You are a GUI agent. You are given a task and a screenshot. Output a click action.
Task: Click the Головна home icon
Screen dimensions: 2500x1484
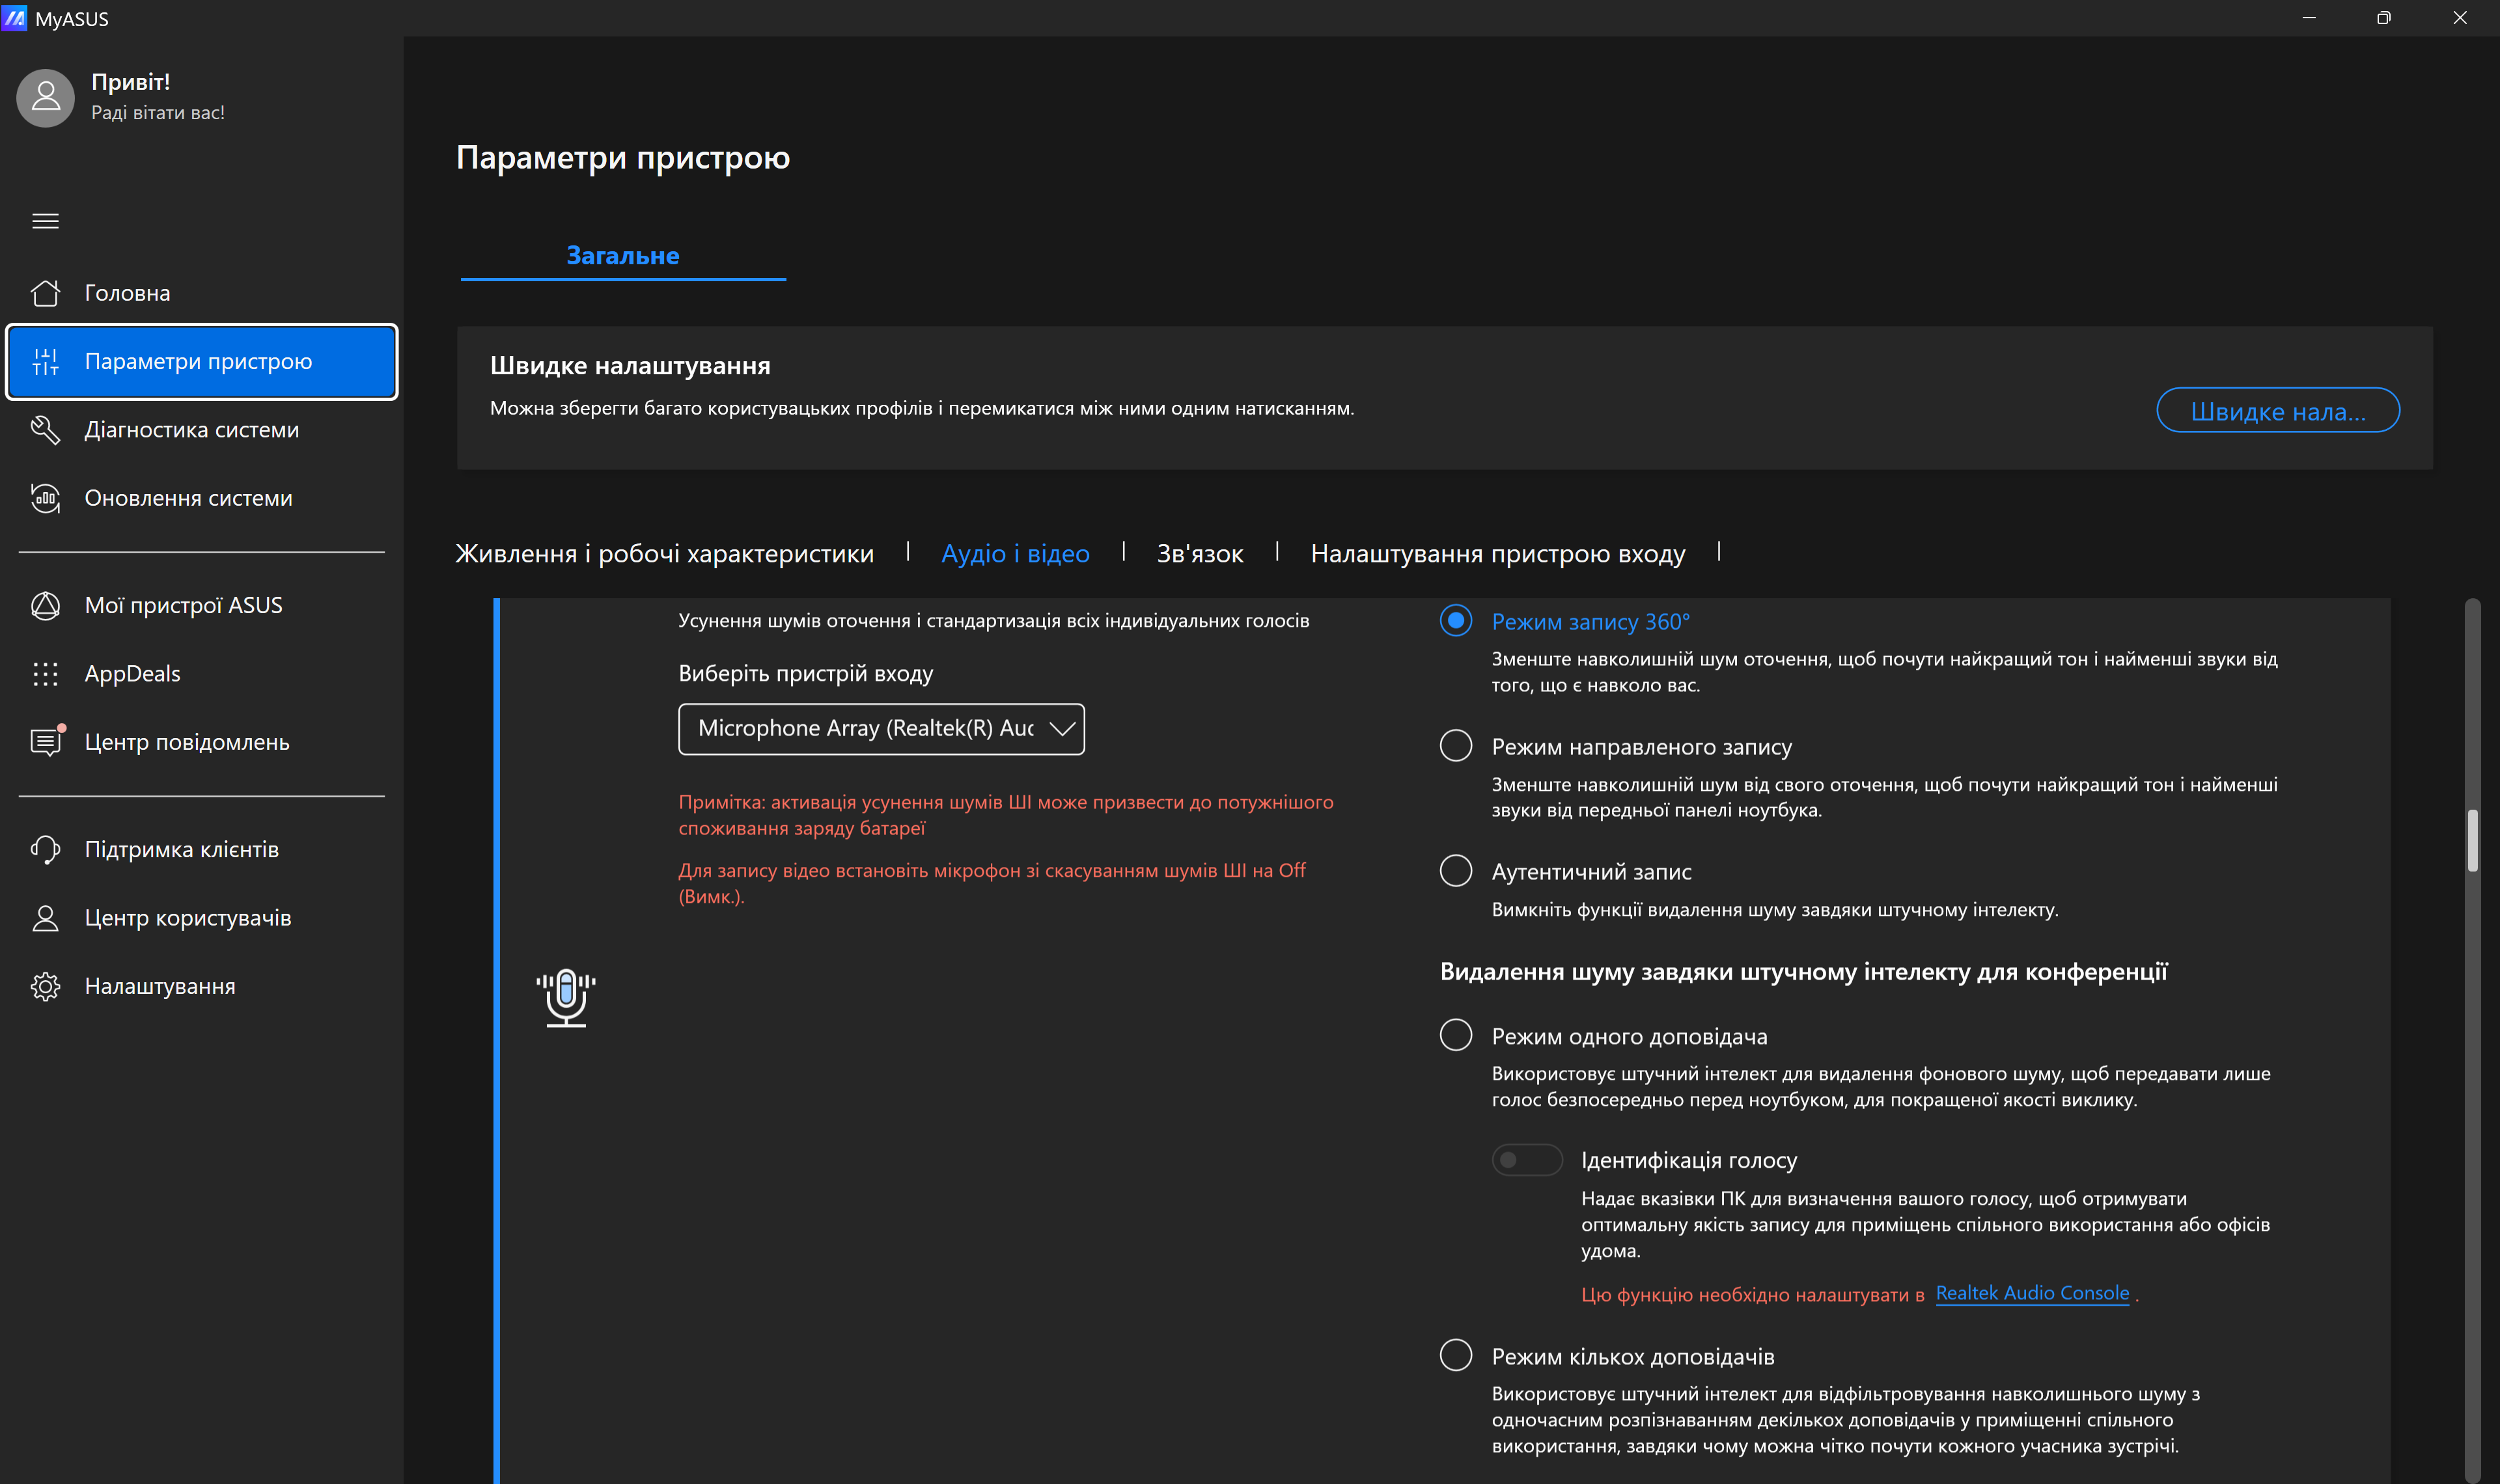click(x=45, y=293)
